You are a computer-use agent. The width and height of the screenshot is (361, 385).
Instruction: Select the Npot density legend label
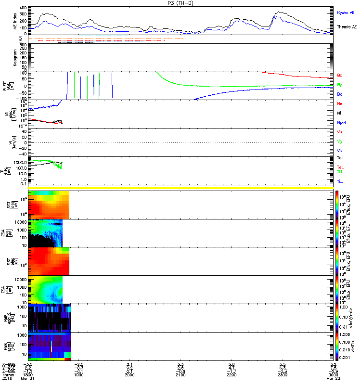(341, 122)
